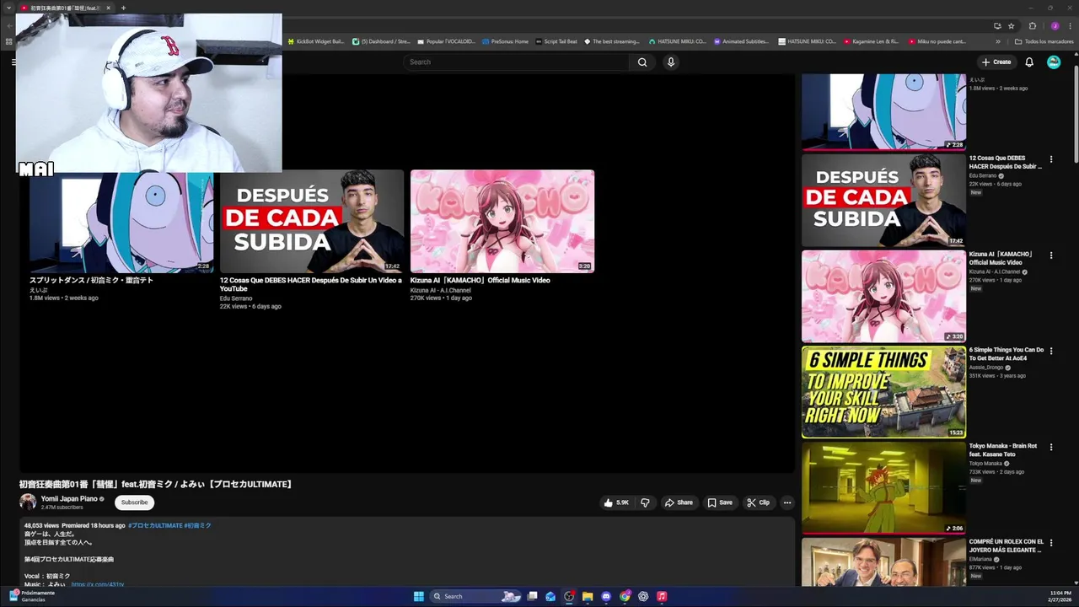Play endscreen video スプリットダンス thumbnail
Image resolution: width=1079 pixels, height=607 pixels.
121,222
